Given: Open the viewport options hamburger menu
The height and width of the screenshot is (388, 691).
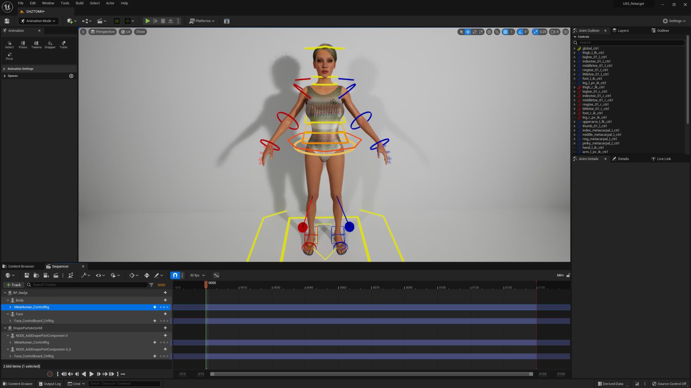Looking at the screenshot, I should (83, 32).
